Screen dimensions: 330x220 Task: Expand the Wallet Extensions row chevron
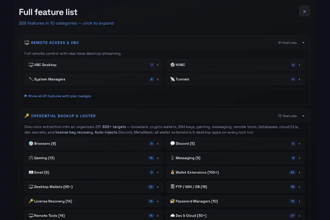coord(299,173)
